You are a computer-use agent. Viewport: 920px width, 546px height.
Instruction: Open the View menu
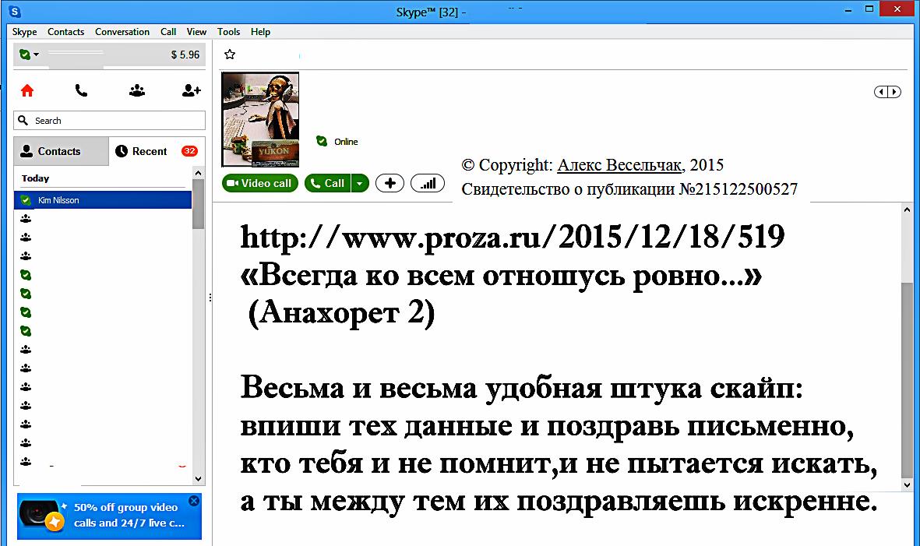pyautogui.click(x=196, y=32)
